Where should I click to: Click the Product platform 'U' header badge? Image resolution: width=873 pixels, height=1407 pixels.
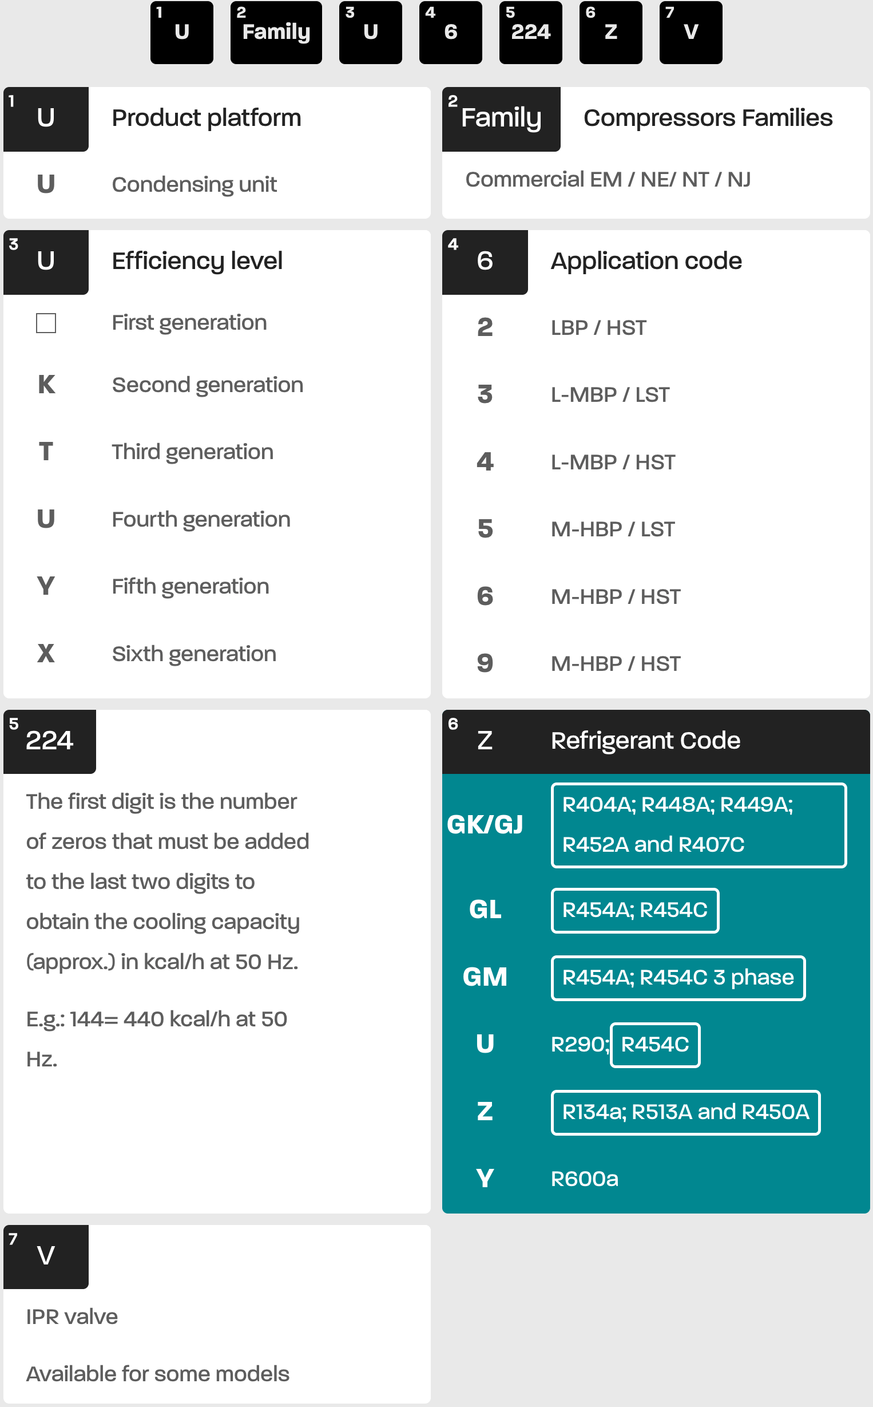coord(46,119)
